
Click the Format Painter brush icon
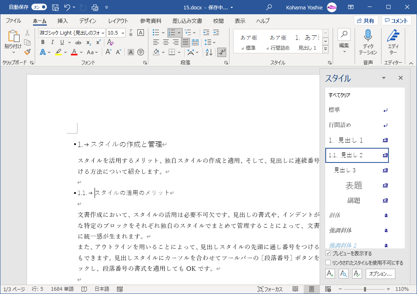click(x=27, y=52)
